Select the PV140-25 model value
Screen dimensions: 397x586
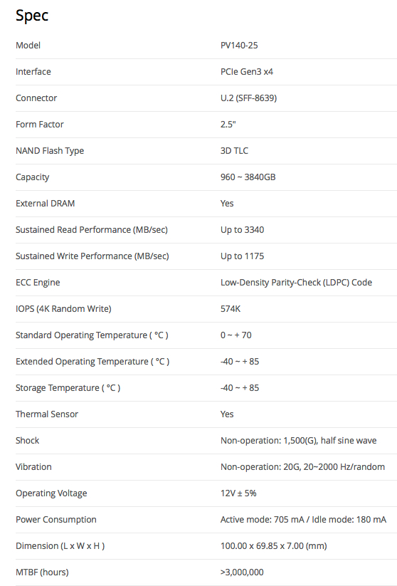click(239, 46)
